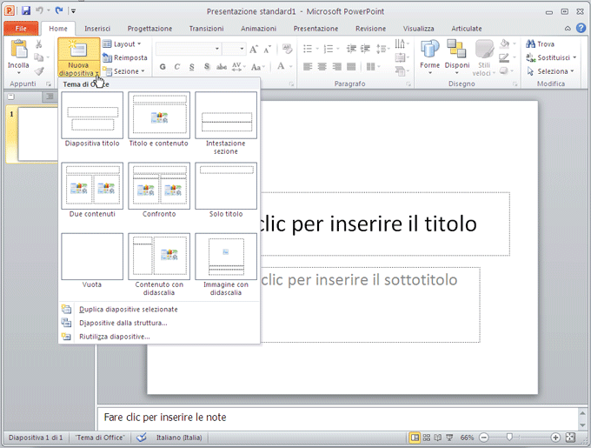Justify the text alignment
The width and height of the screenshot is (591, 448).
tap(351, 67)
